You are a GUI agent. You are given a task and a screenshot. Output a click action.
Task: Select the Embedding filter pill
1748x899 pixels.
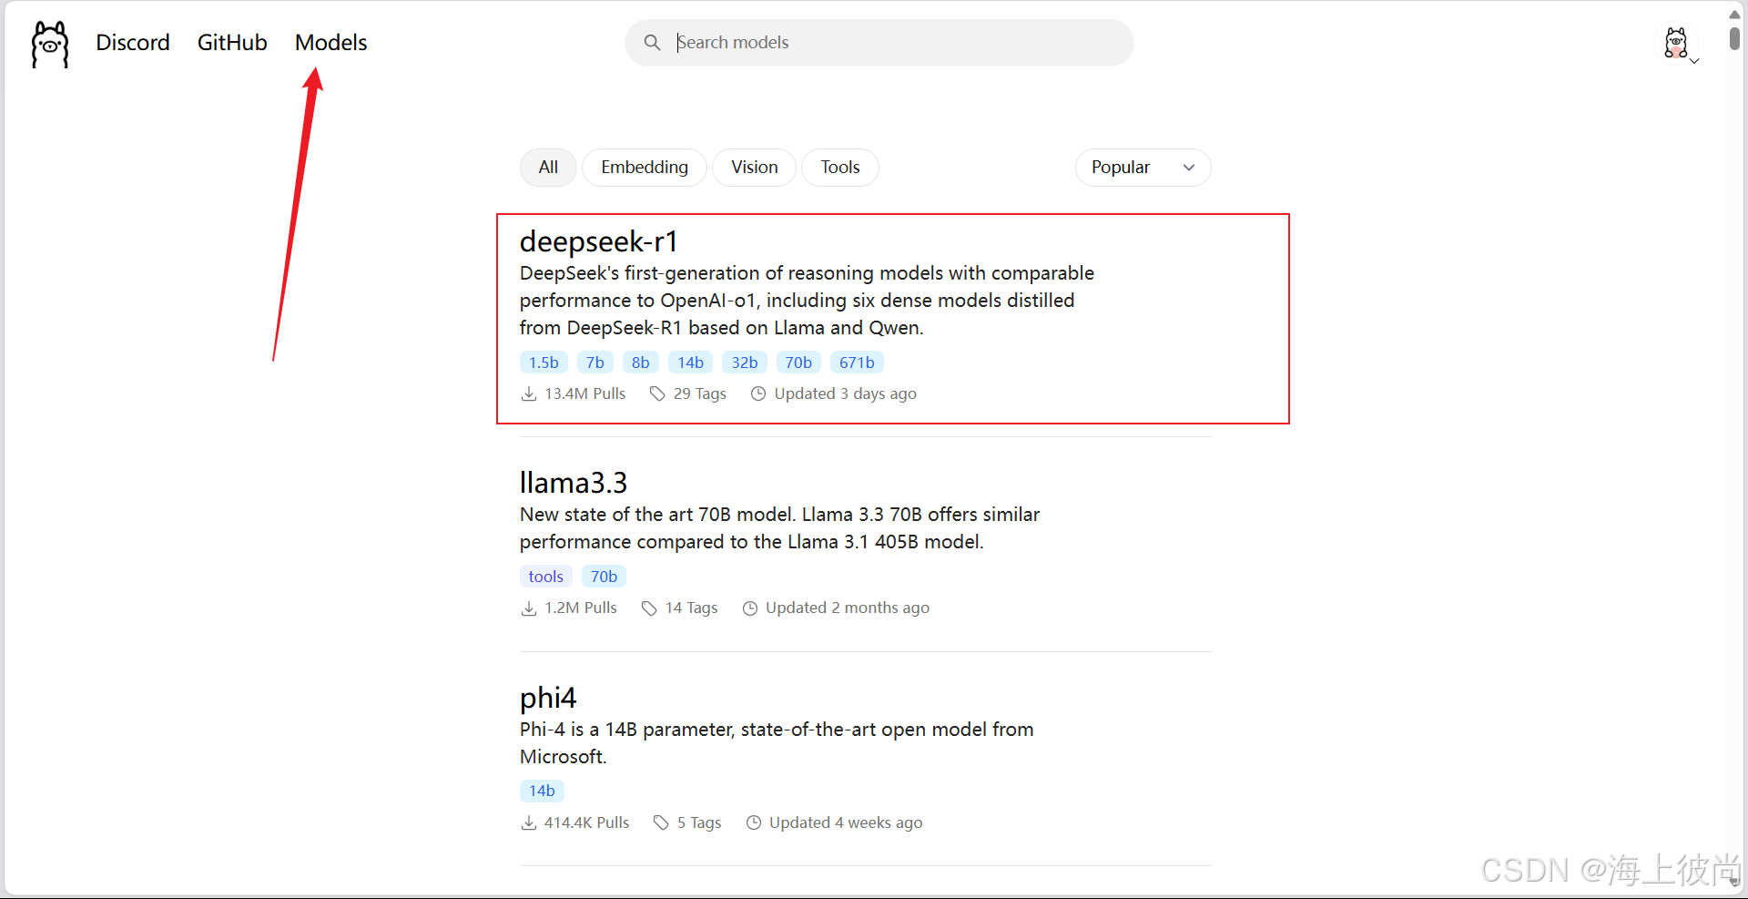tap(644, 167)
